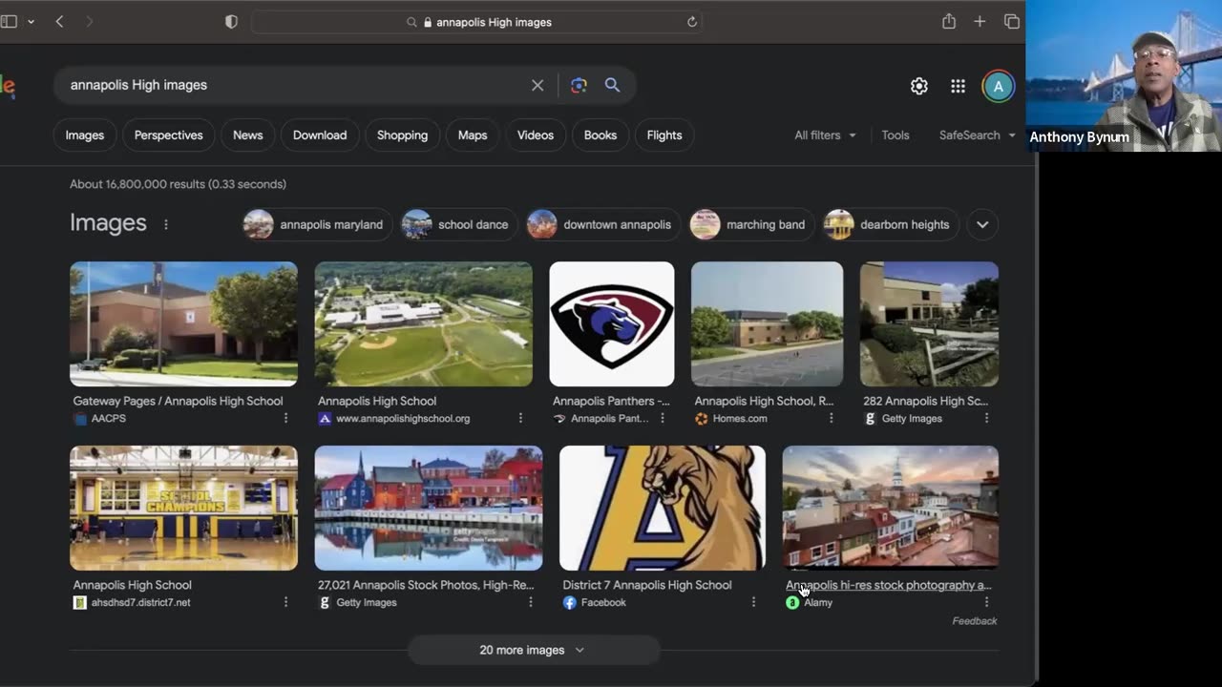
Task: Open the Safari sidebar toggle
Action: point(9,22)
